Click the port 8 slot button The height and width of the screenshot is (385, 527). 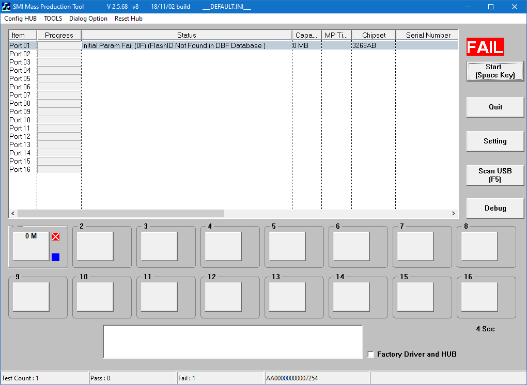point(479,246)
